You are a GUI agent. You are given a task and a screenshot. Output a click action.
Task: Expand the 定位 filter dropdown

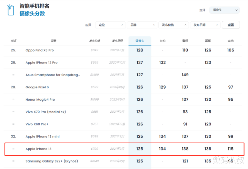click(111, 25)
